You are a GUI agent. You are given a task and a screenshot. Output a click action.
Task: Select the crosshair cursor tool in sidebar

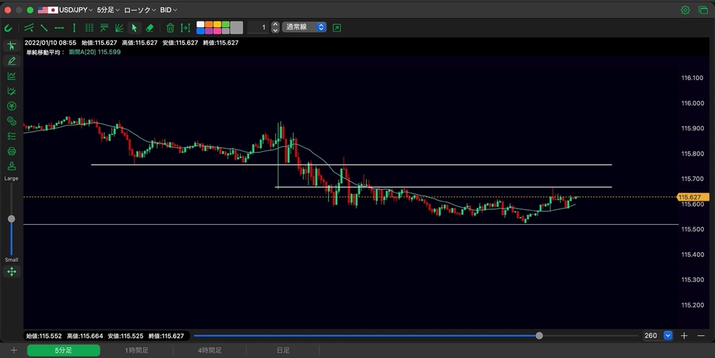click(x=11, y=46)
